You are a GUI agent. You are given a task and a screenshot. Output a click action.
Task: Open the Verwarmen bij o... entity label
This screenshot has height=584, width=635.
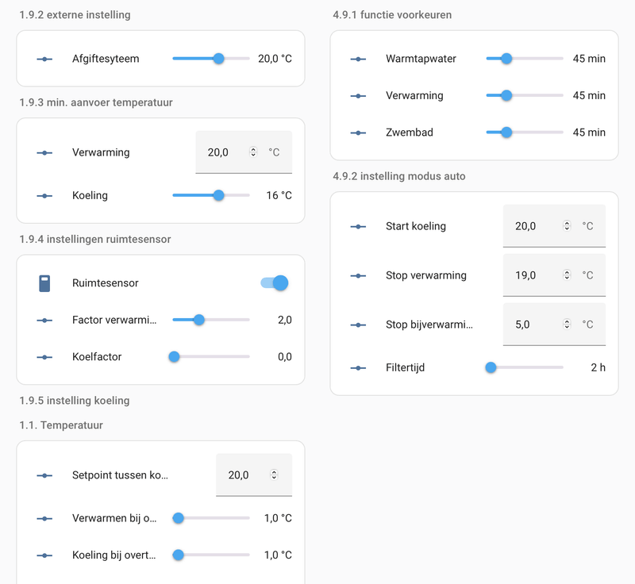tap(114, 519)
